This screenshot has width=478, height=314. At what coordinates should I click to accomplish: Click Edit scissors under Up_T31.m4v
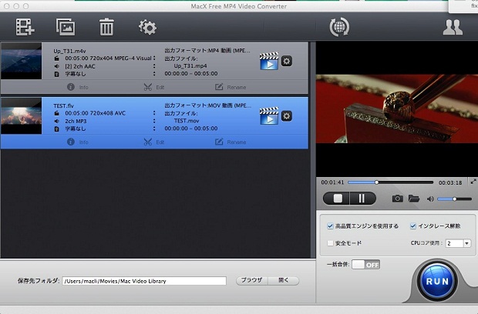click(x=154, y=87)
